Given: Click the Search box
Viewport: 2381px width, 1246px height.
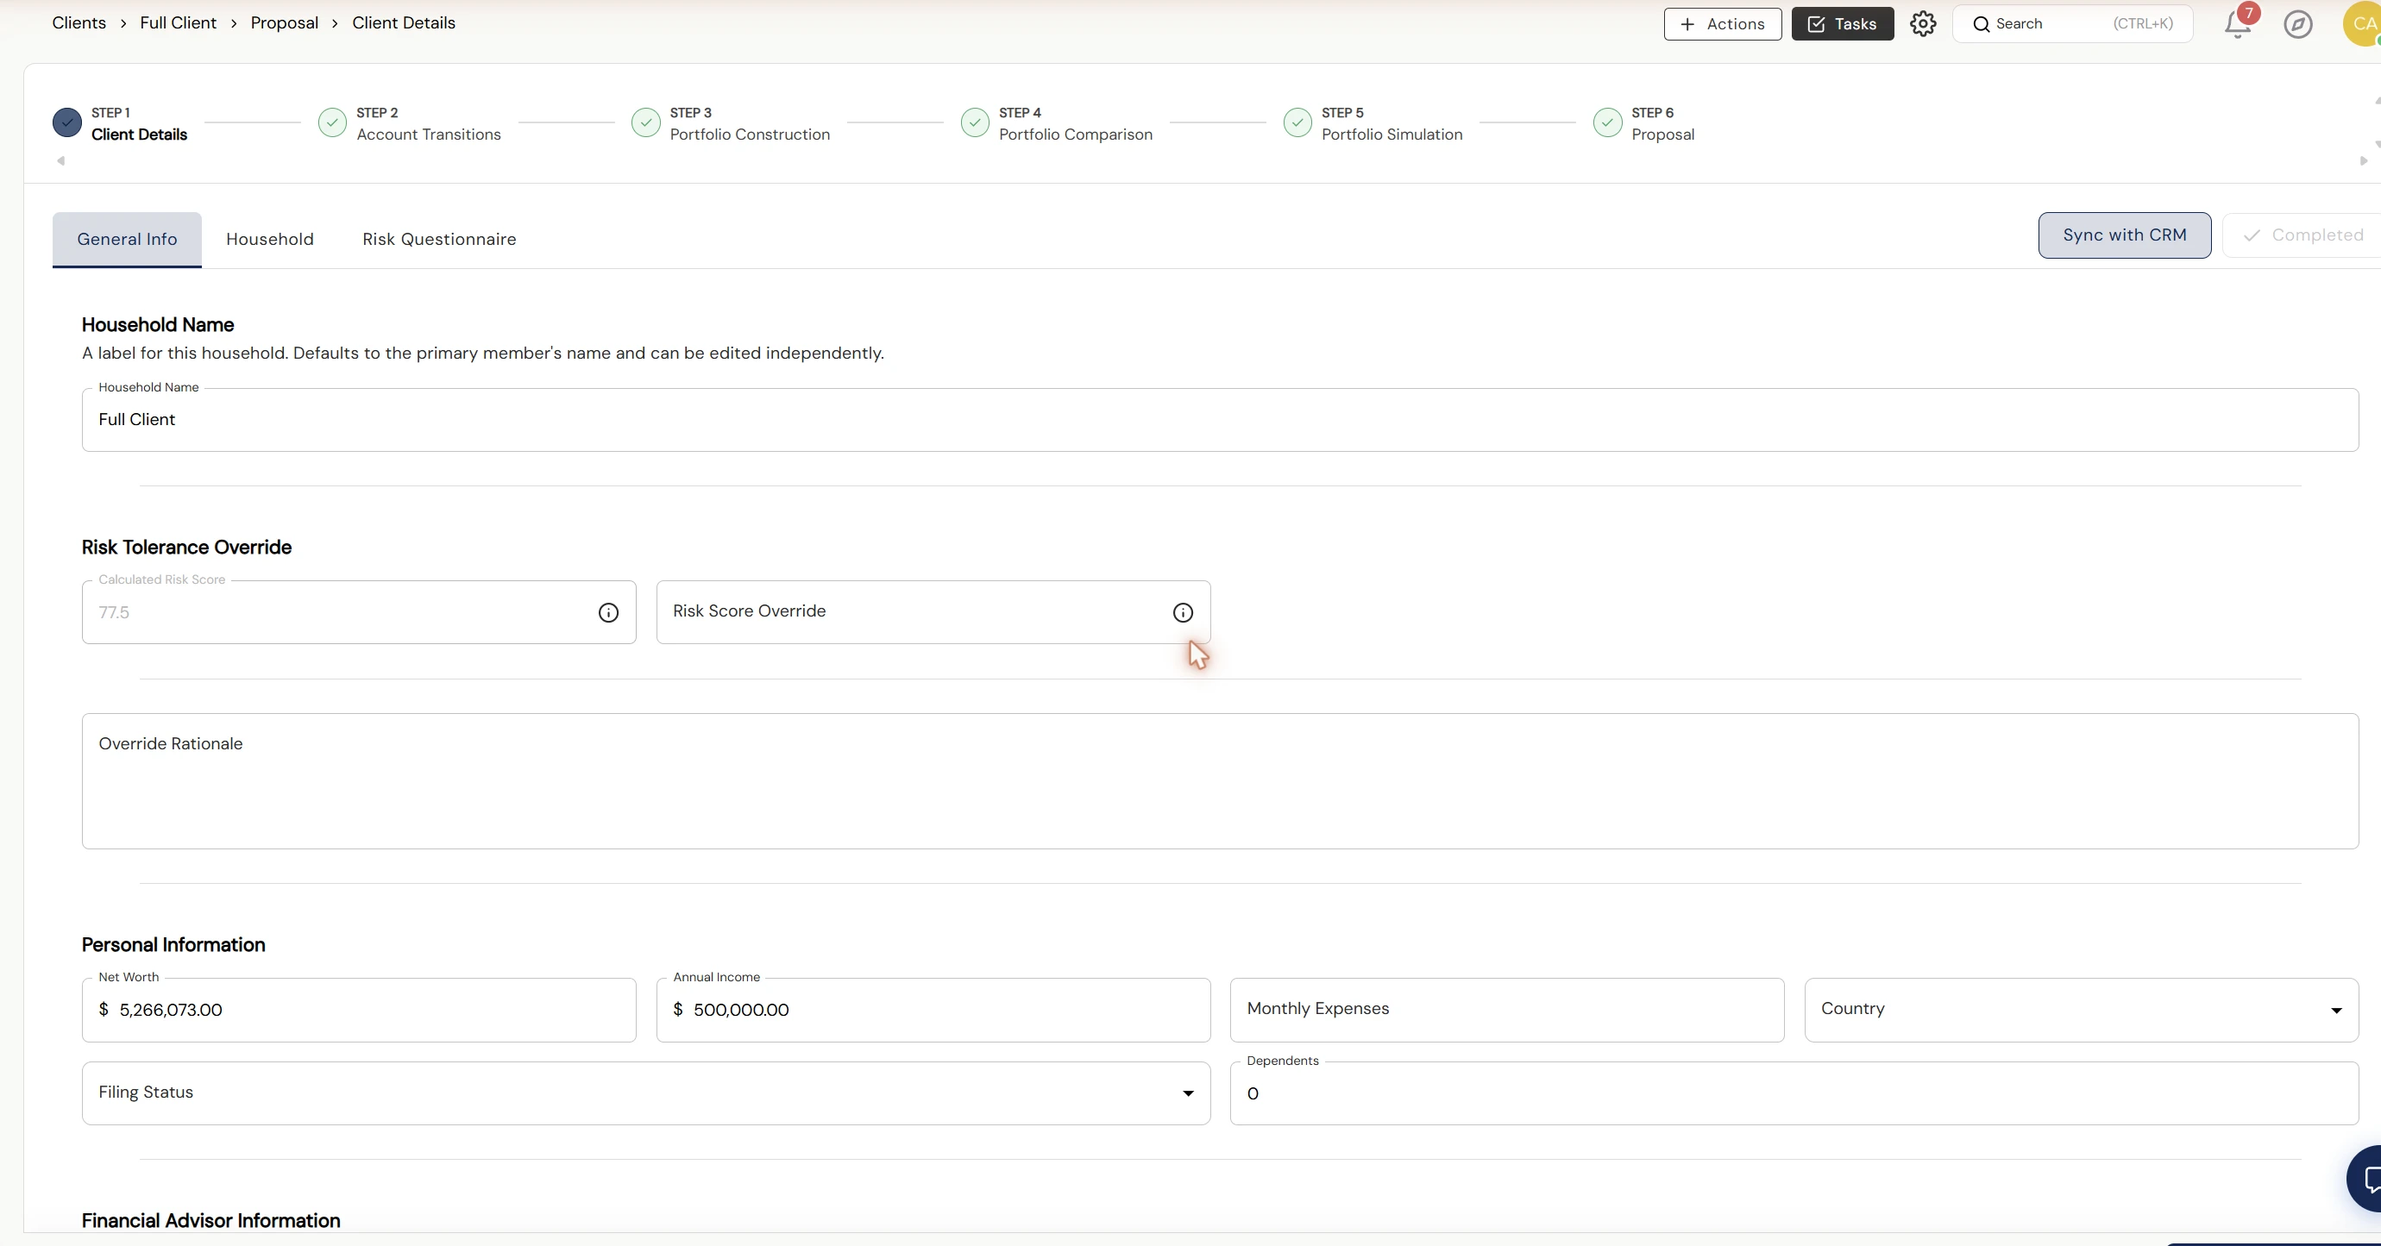Looking at the screenshot, I should [x=2072, y=24].
